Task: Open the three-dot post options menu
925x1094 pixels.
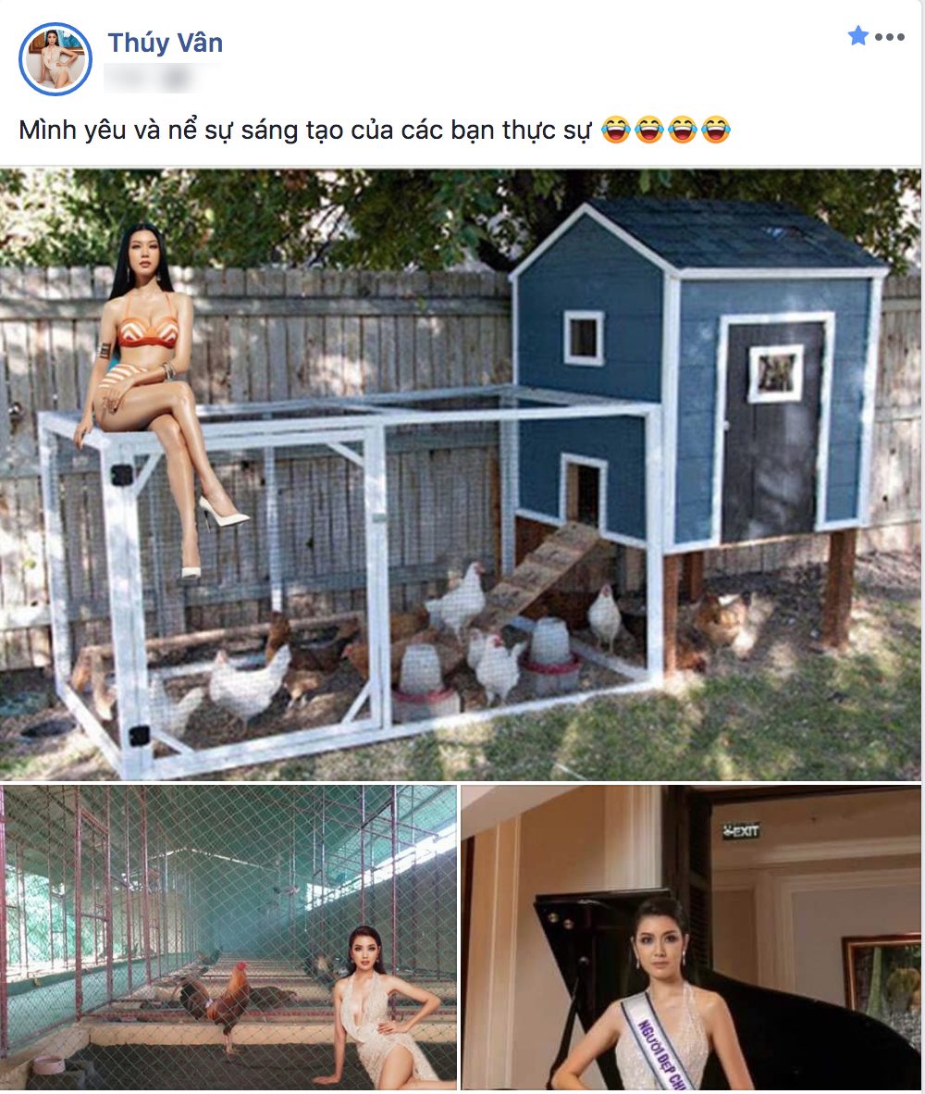Action: [890, 37]
